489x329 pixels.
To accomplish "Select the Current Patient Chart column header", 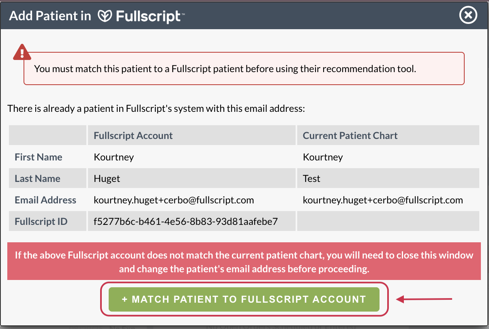I will coord(350,136).
